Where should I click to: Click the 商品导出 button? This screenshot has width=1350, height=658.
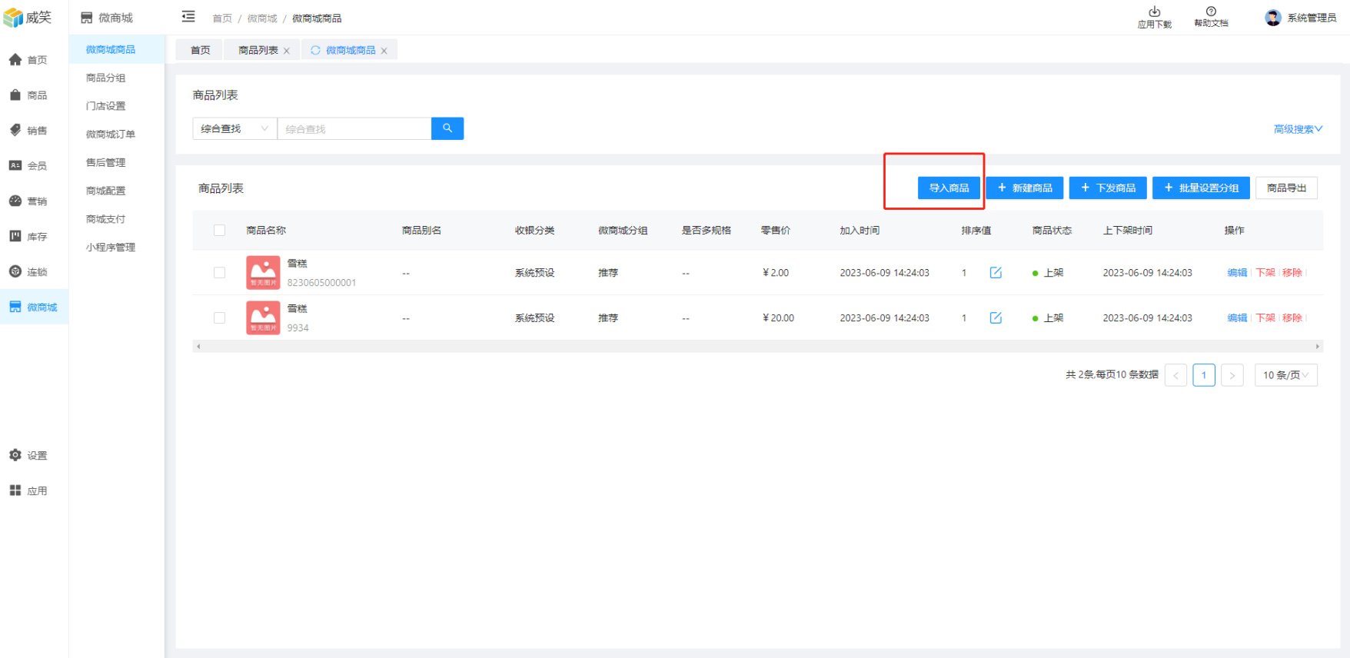1286,188
